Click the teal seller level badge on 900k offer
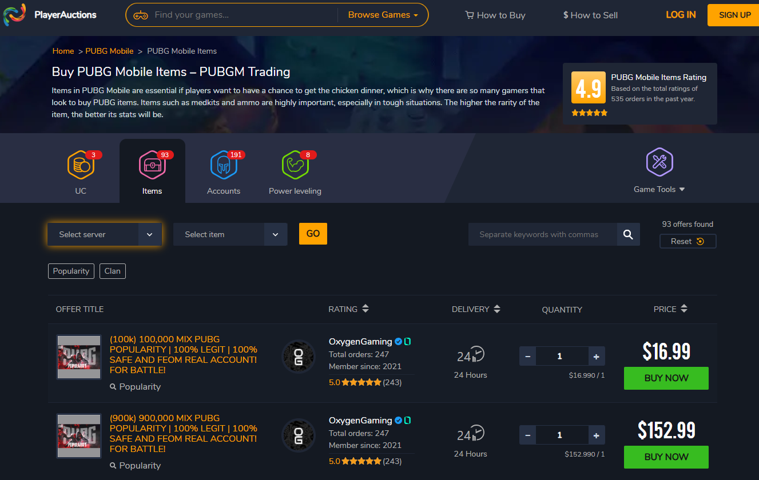 click(x=408, y=421)
